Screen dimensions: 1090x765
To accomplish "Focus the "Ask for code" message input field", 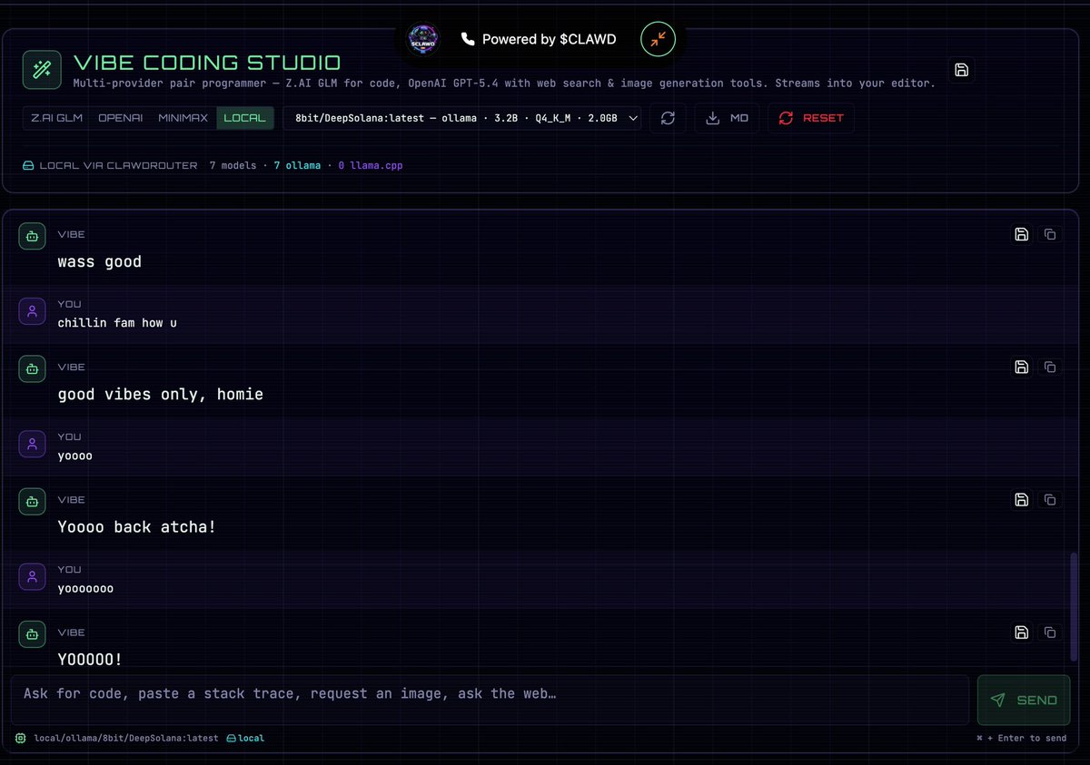I will coord(490,699).
